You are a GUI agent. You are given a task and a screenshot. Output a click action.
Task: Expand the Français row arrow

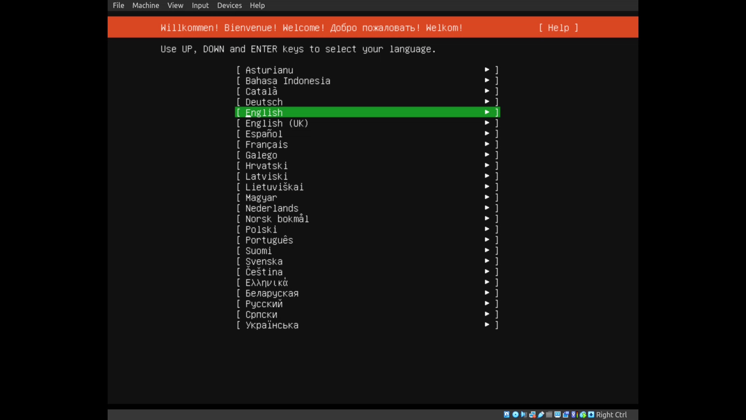[487, 144]
